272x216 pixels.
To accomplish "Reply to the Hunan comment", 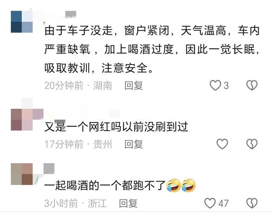I will click(133, 85).
